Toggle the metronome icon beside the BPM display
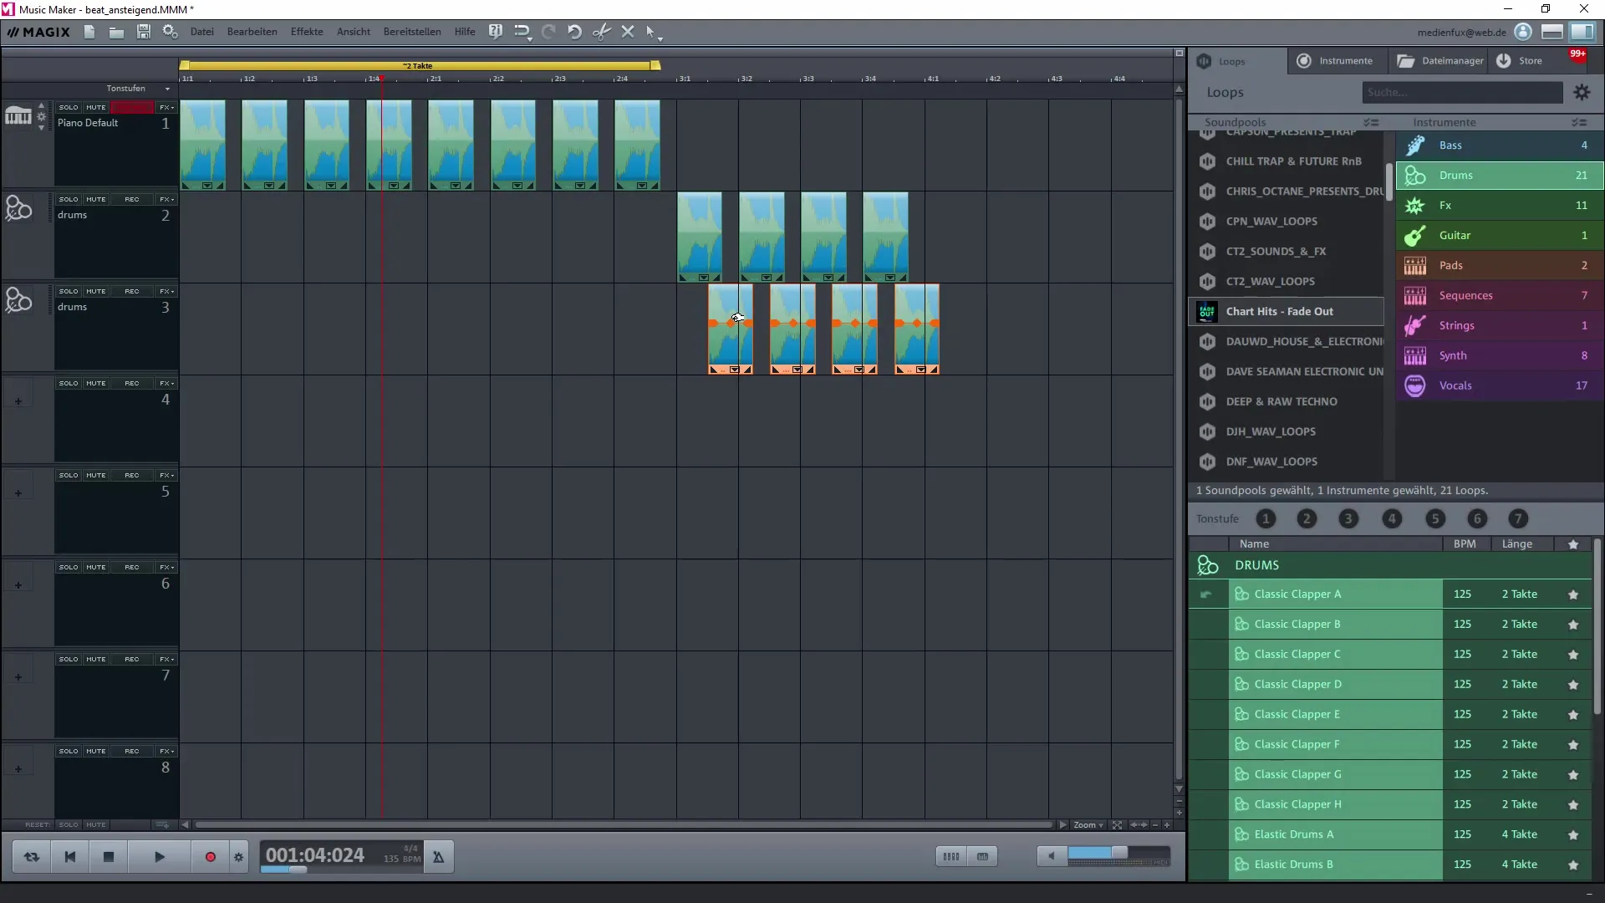The height and width of the screenshot is (903, 1605). pos(438,857)
